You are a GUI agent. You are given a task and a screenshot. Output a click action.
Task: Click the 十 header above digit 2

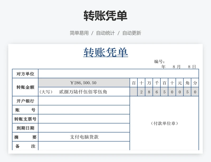[141, 83]
